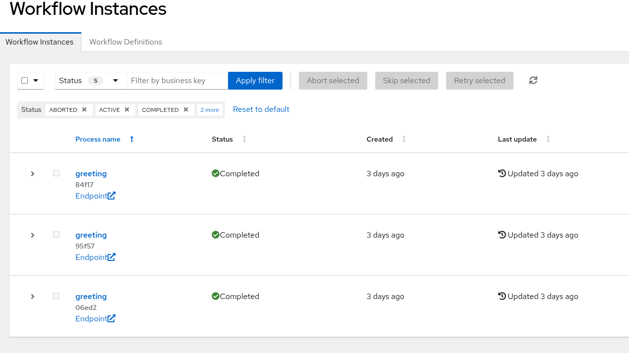Click the Reset to default link
629x353 pixels.
pyautogui.click(x=261, y=109)
